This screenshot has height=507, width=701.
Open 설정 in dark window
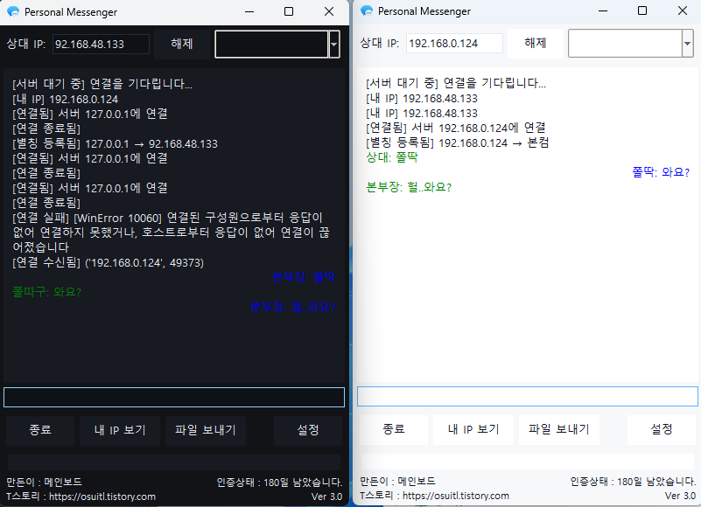tap(308, 430)
